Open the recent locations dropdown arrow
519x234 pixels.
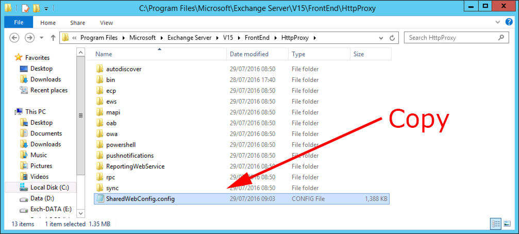(x=42, y=38)
